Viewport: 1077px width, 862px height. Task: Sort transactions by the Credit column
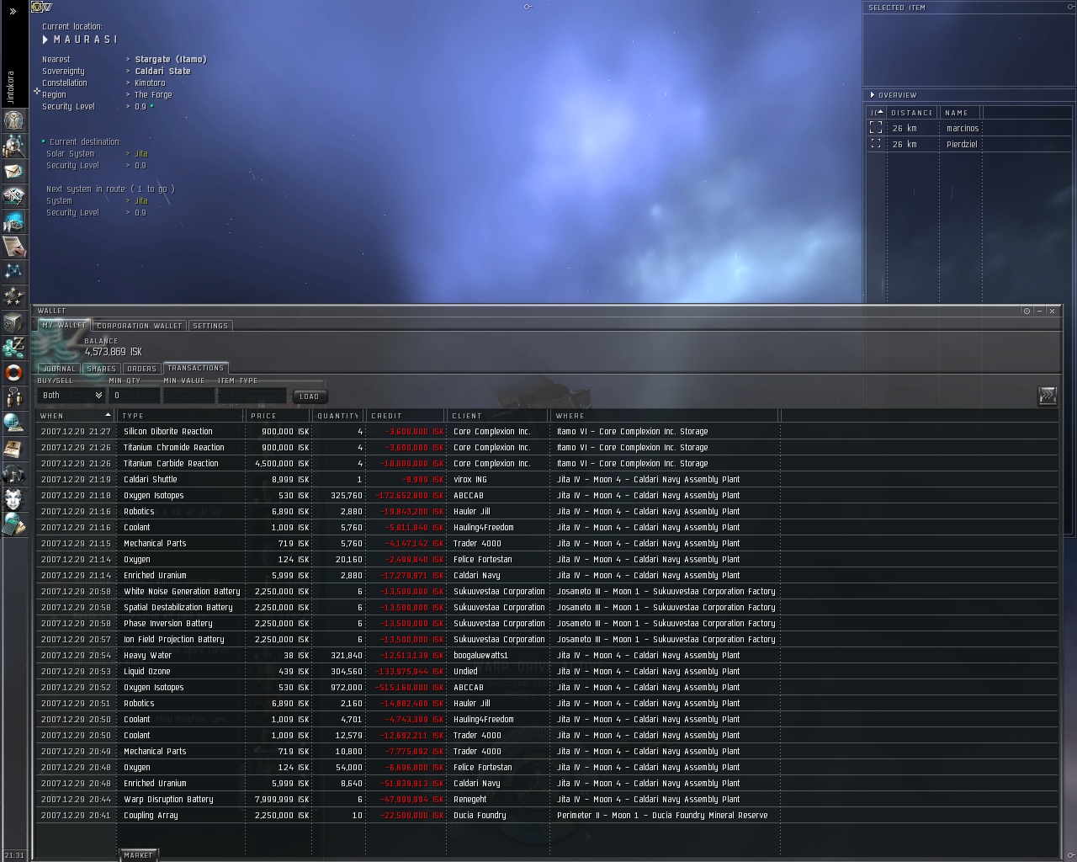click(x=406, y=416)
